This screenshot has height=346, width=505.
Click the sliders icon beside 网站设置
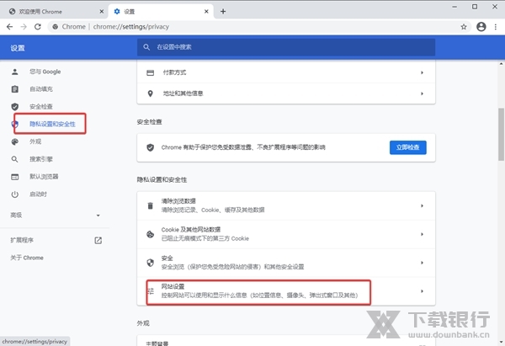point(151,291)
